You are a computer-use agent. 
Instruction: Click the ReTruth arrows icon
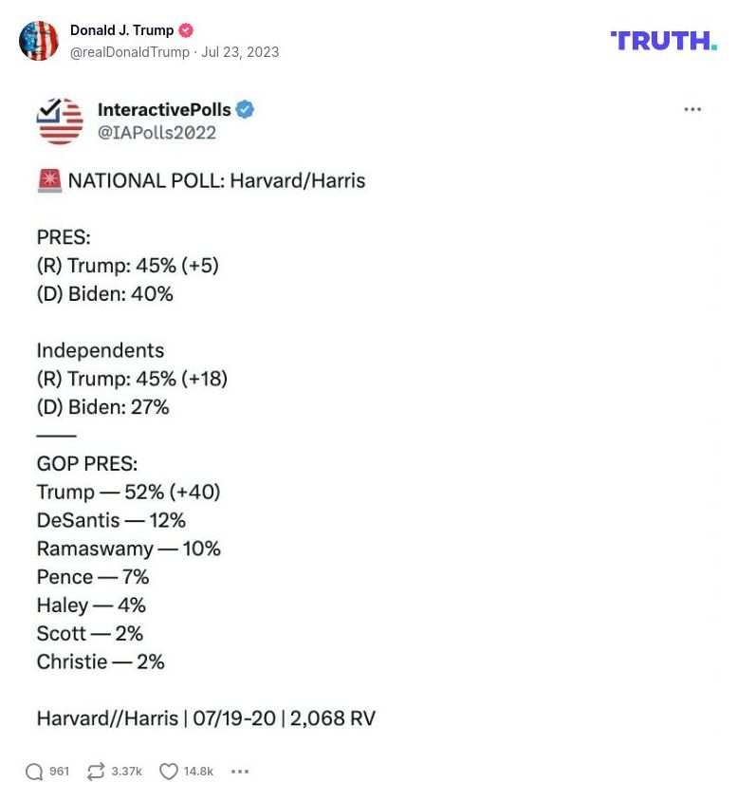(x=95, y=772)
